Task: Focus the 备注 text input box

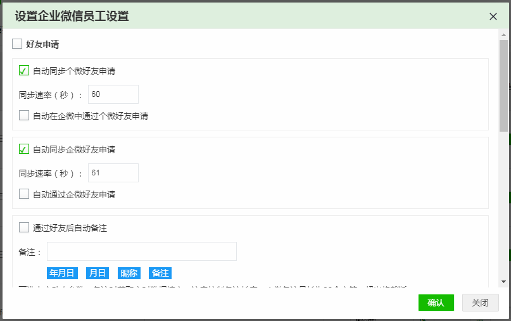Action: pos(141,251)
